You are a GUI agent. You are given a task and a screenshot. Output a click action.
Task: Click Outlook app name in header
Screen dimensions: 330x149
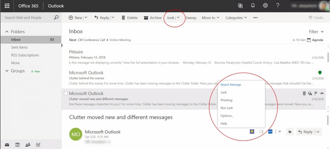(x=56, y=6)
